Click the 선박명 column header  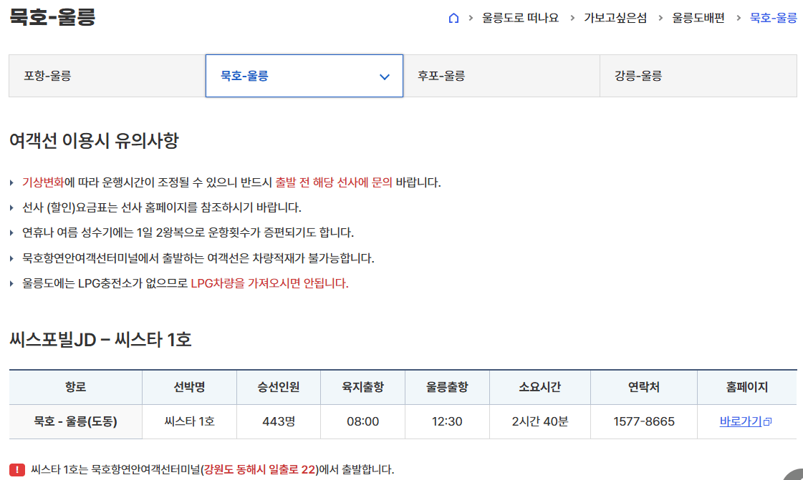click(190, 387)
